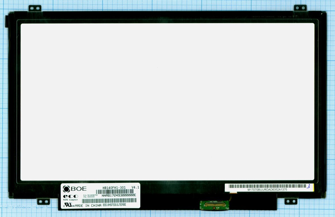Click the top-right mounting bracket
This screenshot has width=335, height=217.
coord(300,8)
